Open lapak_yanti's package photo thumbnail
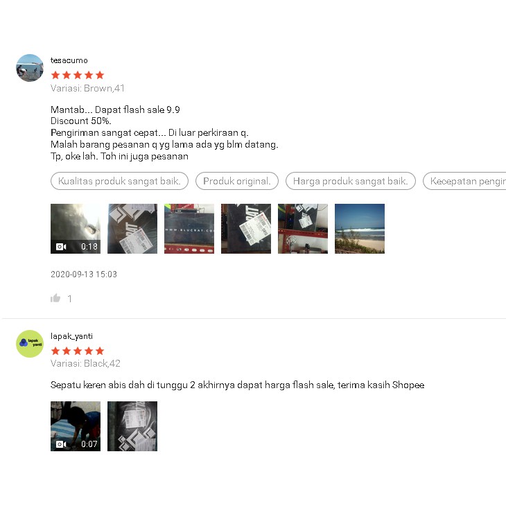506x506 pixels. pyautogui.click(x=132, y=426)
